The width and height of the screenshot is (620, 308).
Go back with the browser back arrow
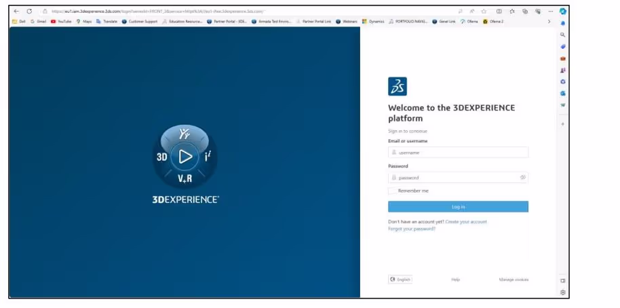pos(16,12)
